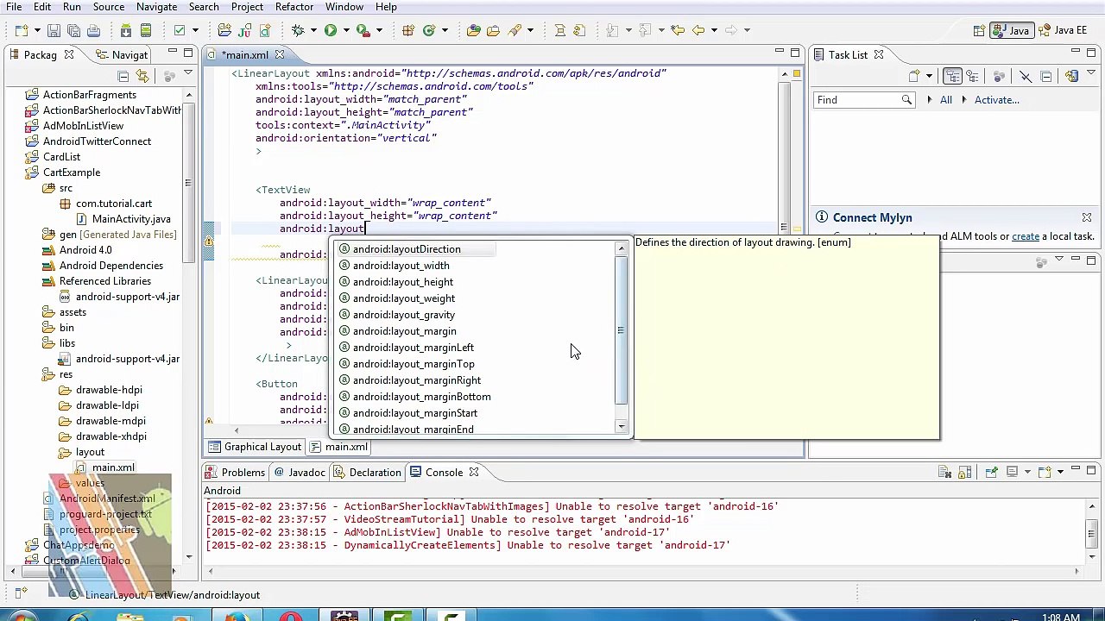Click the Back navigation arrow icon
Screen dimensions: 1105x621
(698, 30)
